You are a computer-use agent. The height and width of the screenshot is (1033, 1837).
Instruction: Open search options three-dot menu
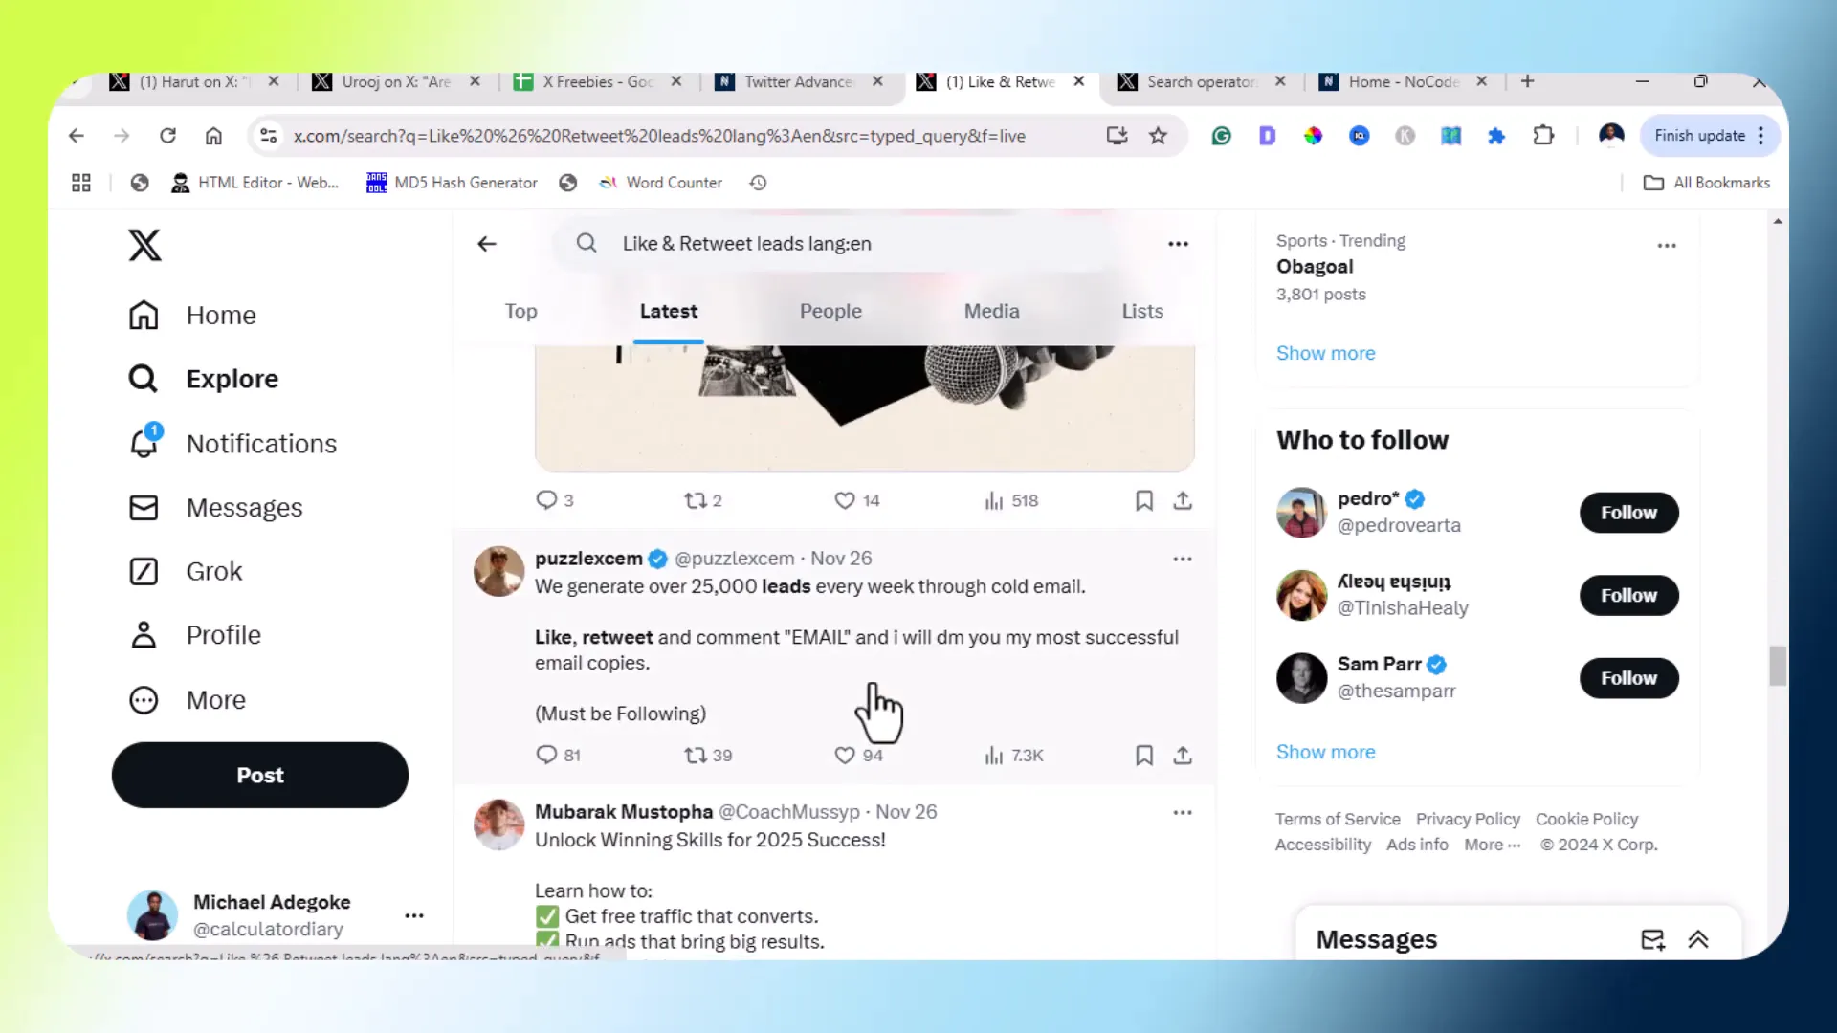point(1178,244)
